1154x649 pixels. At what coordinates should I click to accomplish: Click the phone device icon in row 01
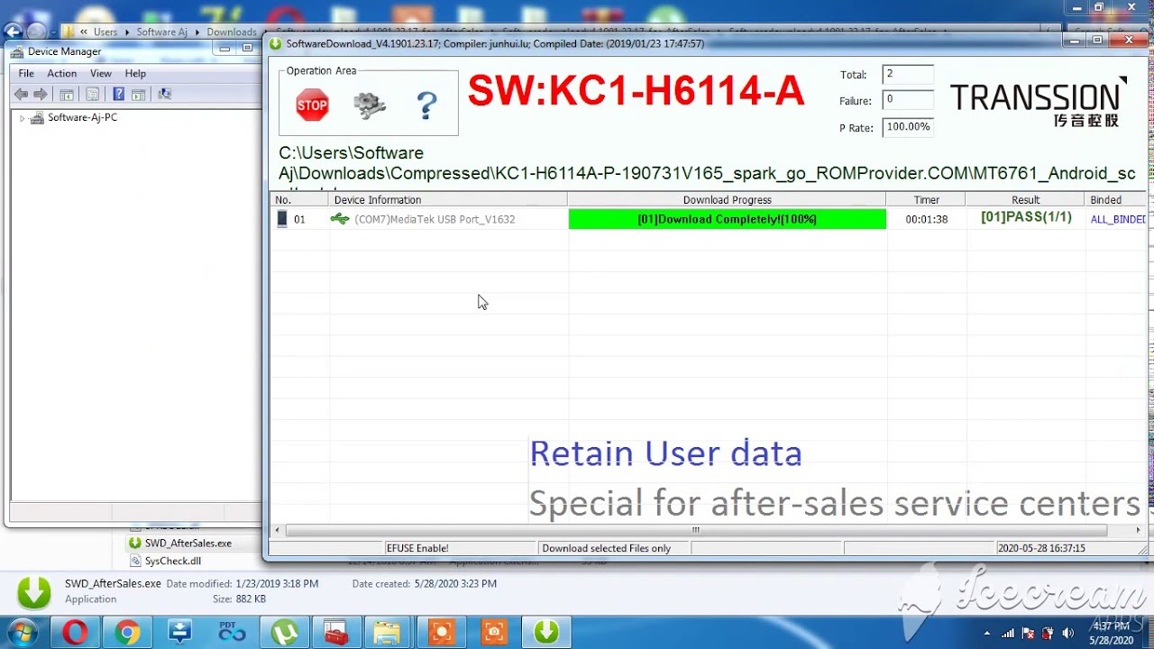click(282, 219)
